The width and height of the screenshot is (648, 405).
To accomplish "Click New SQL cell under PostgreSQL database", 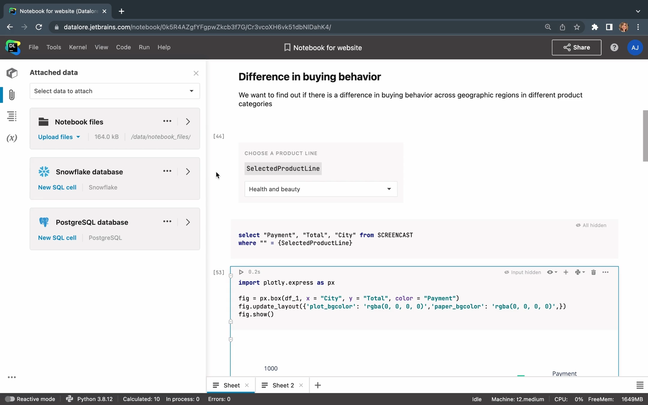I will pyautogui.click(x=57, y=238).
